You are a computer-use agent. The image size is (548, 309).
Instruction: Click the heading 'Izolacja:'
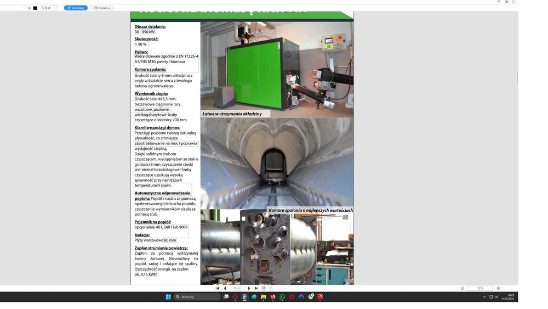[142, 235]
